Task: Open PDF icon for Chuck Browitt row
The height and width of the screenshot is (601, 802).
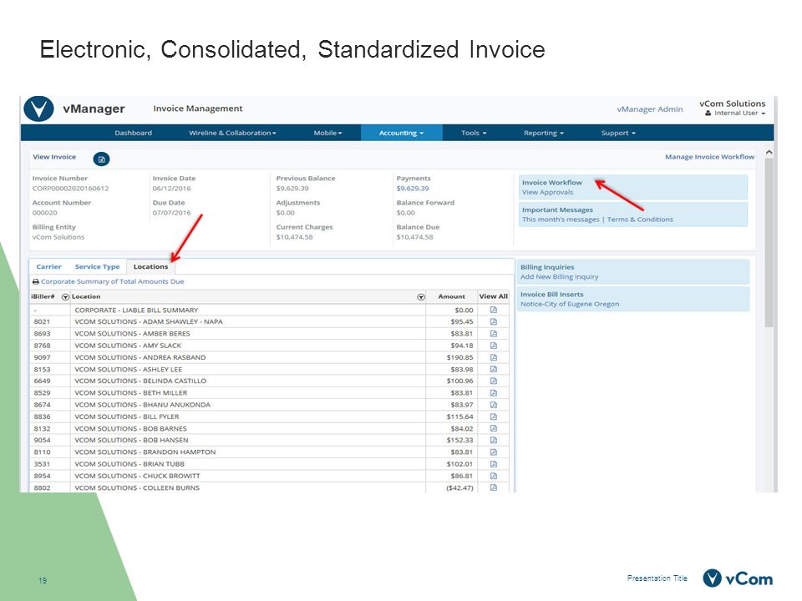Action: coord(494,476)
